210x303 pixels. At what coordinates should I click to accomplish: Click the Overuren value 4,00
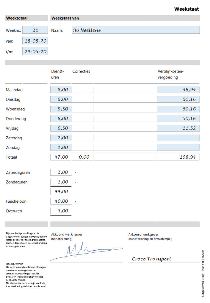(x=61, y=211)
